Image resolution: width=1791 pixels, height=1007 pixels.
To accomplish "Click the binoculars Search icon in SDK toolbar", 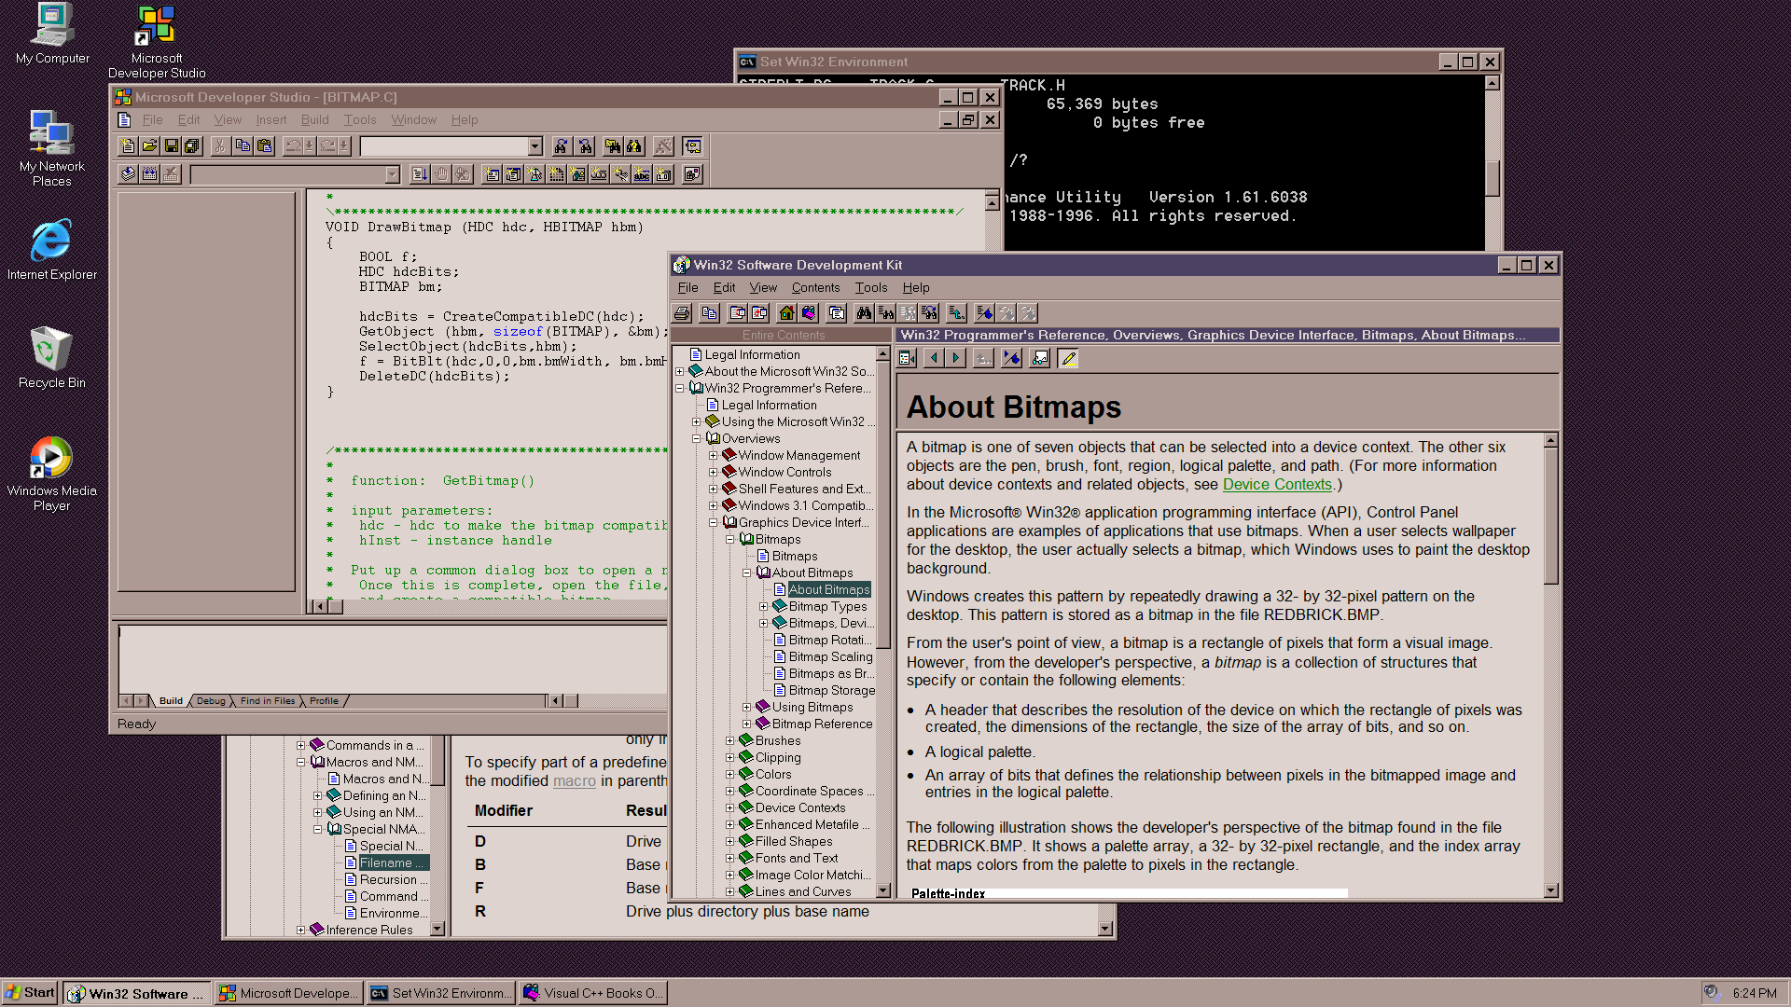I will [863, 313].
